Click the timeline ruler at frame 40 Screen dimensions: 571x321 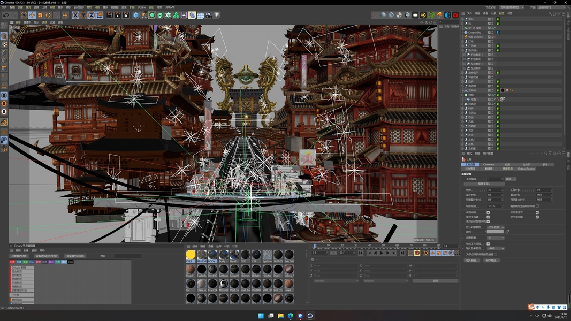point(369,246)
